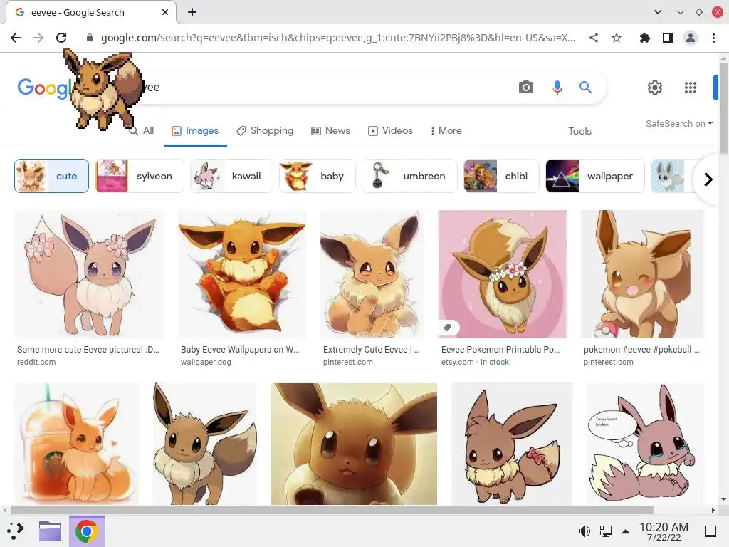The height and width of the screenshot is (547, 729).
Task: Expand the SafeSearch on dropdown
Action: click(x=678, y=124)
